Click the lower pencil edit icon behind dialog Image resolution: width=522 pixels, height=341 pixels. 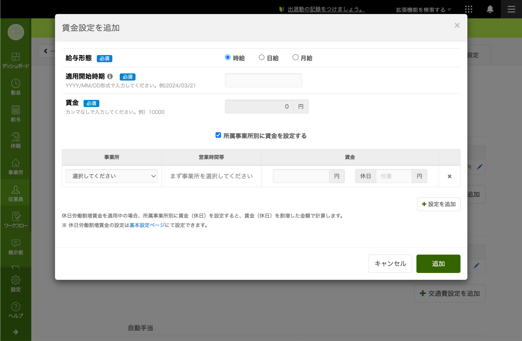click(476, 266)
